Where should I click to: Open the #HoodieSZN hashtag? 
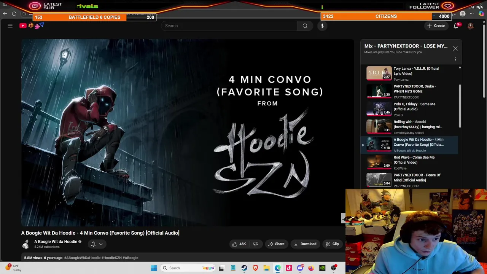click(111, 258)
